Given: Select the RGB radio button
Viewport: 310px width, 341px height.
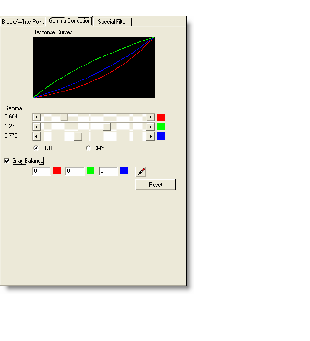Looking at the screenshot, I should (x=36, y=148).
